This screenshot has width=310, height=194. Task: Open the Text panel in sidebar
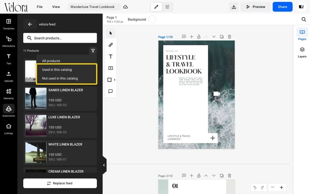9,59
